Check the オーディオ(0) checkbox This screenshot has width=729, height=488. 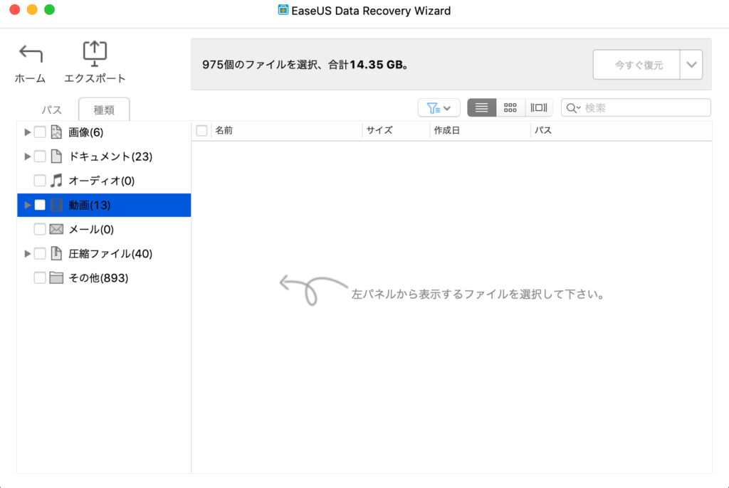pyautogui.click(x=40, y=181)
